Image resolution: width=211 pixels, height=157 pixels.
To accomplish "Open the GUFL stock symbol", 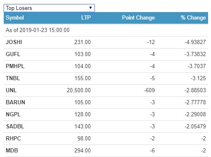I will pos(13,54).
